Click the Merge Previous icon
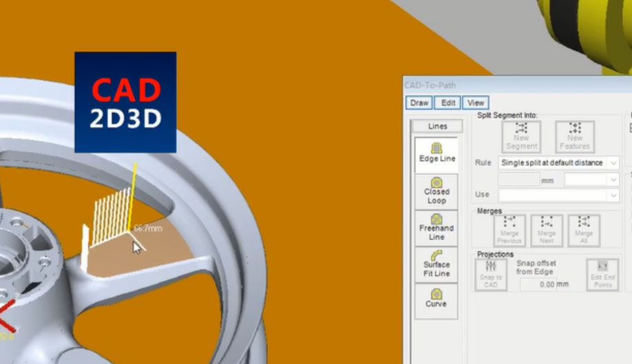The width and height of the screenshot is (632, 364). pyautogui.click(x=509, y=231)
